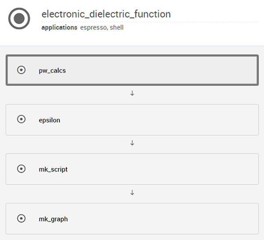Image resolution: width=264 pixels, height=240 pixels.
Task: Select the highlighted pw_calcs subworkflow card
Action: (x=132, y=70)
